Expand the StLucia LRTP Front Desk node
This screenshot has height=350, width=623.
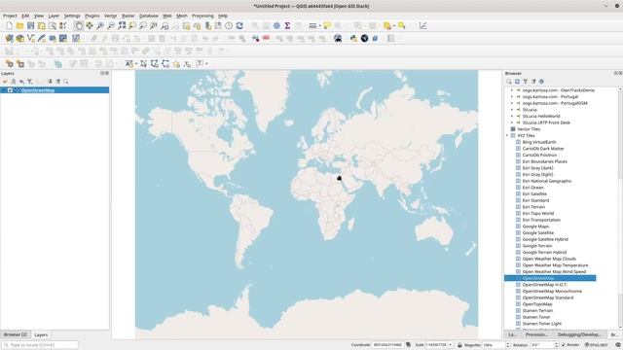click(x=512, y=122)
